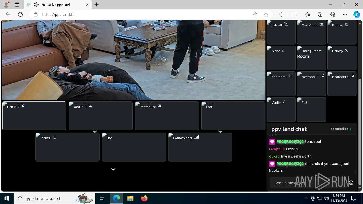Switch to the Vanity camera
The height and width of the screenshot is (204, 363).
pos(281,109)
